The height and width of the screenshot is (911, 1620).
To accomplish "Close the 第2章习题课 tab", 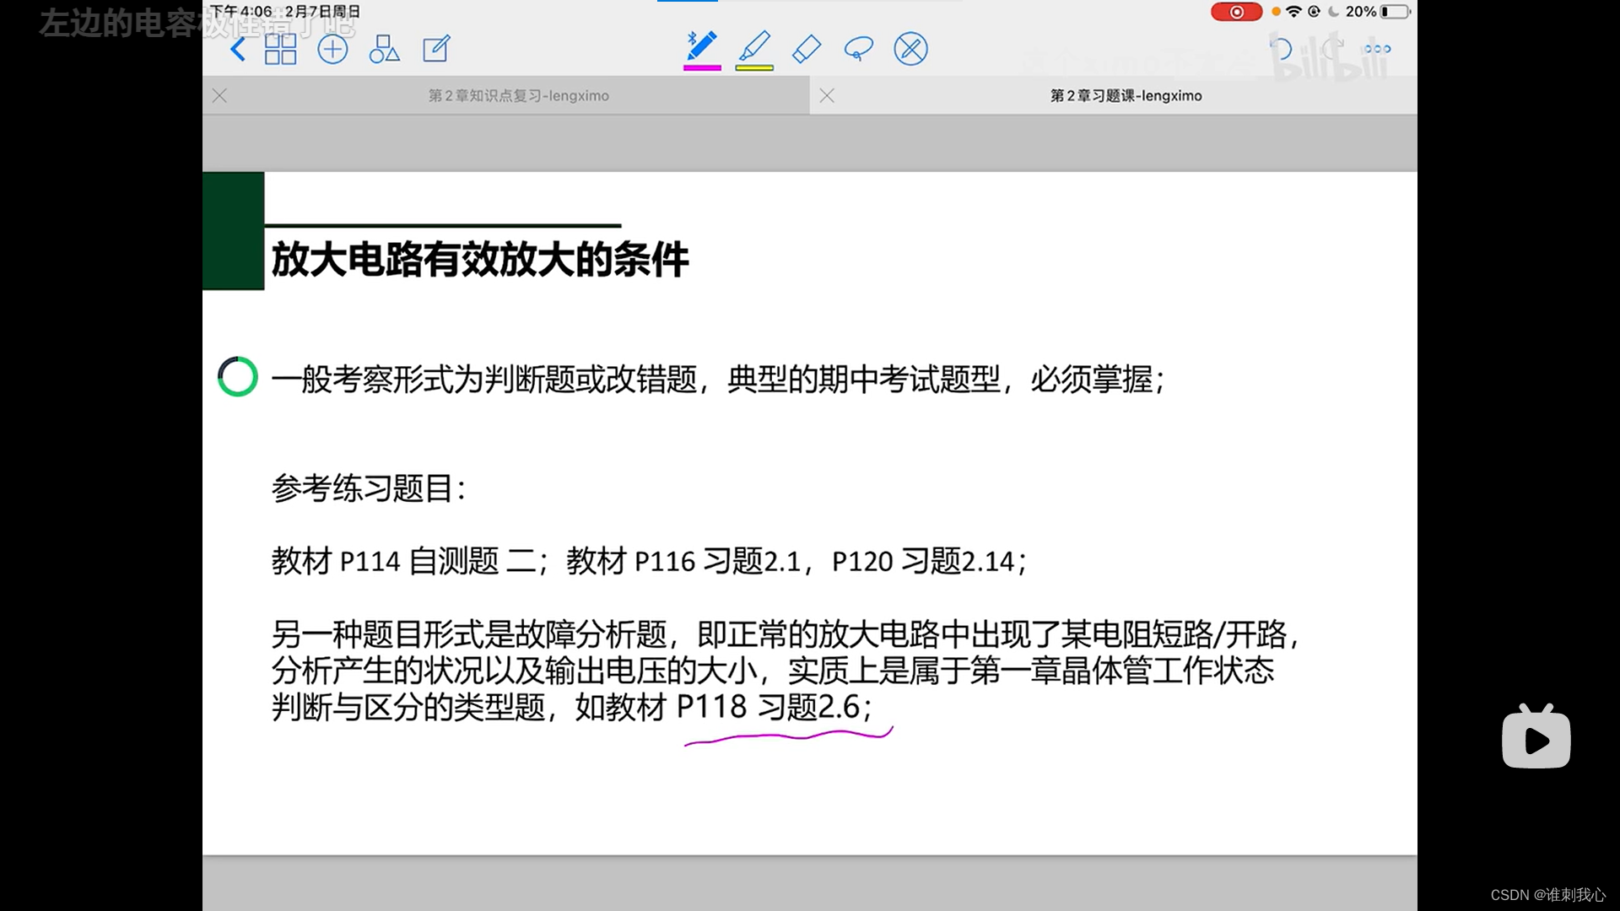I will [x=827, y=95].
